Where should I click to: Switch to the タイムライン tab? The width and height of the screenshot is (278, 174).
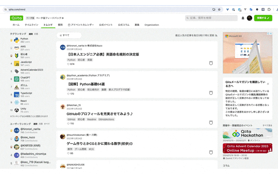click(31, 25)
